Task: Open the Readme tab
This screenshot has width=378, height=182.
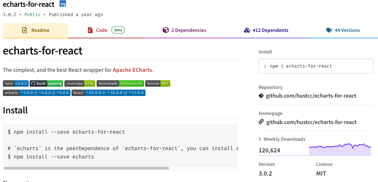Action: [x=35, y=30]
